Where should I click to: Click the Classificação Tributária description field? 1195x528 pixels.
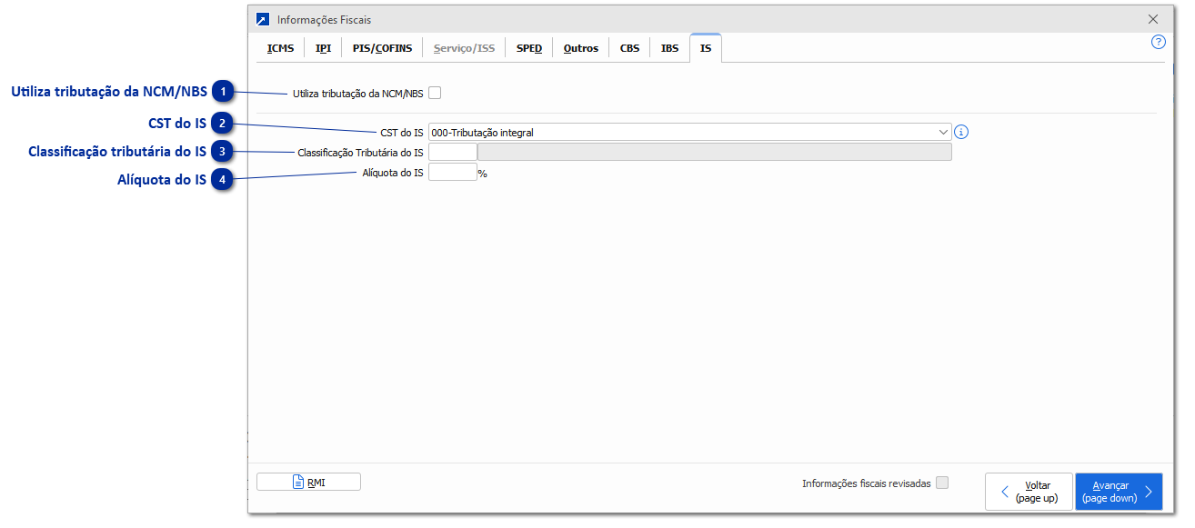(715, 152)
